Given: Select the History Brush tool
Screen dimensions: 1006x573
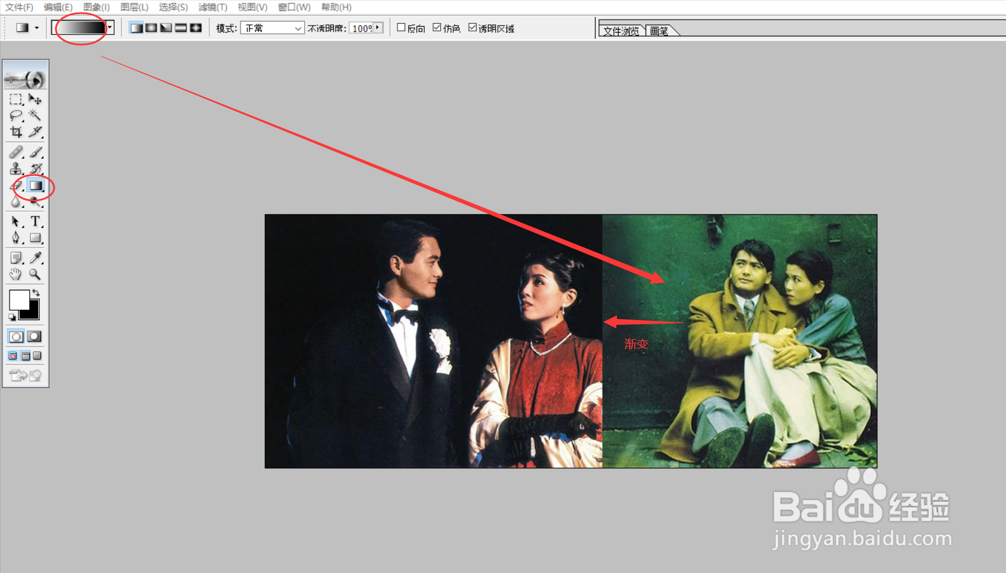Looking at the screenshot, I should pos(35,169).
